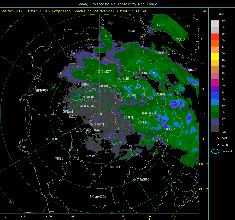Click the BAGALKOT city label
Viewport: 235px width, 220px height.
point(104,72)
